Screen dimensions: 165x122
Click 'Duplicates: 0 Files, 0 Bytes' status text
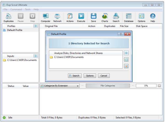coord(92,118)
